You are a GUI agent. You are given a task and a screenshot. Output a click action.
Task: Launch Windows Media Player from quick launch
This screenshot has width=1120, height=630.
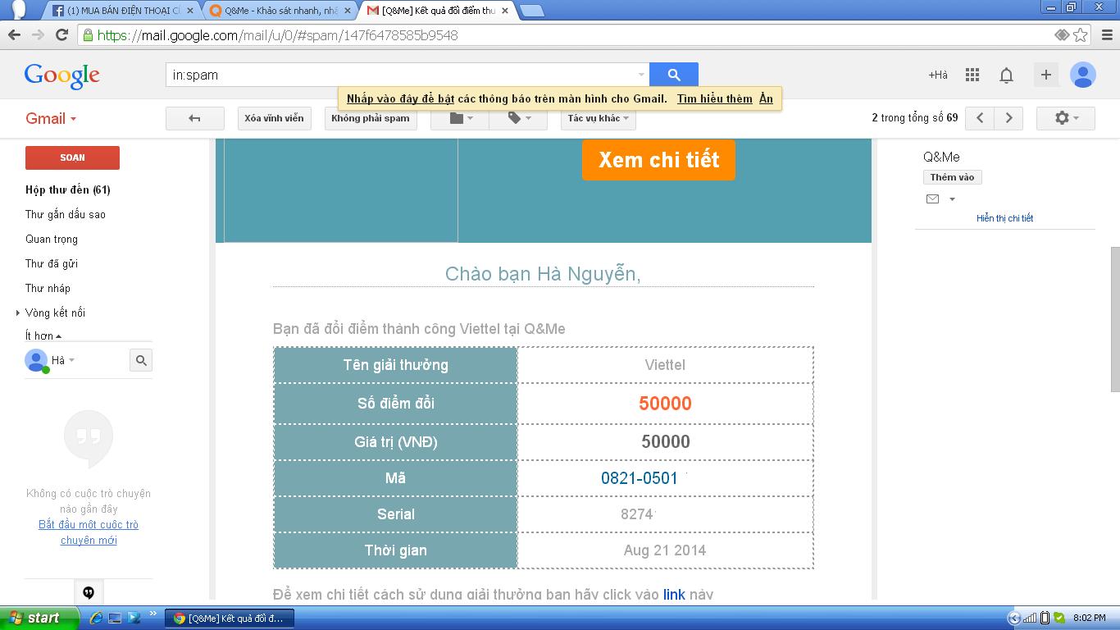click(x=134, y=618)
